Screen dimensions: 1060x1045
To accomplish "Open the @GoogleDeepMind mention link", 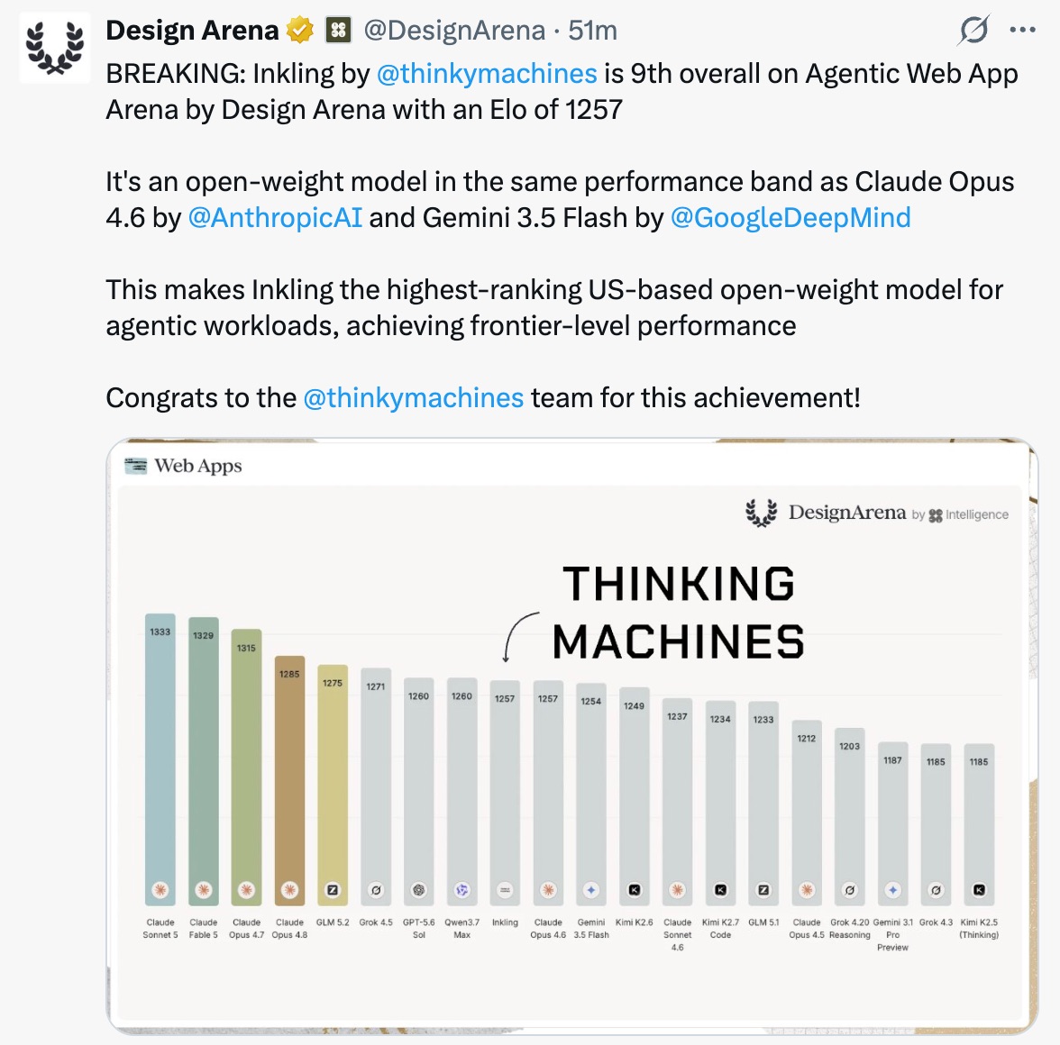I will (790, 217).
